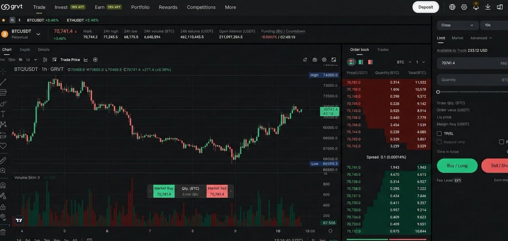This screenshot has width=508, height=241.
Task: Open the Competitions page
Action: pos(201,7)
